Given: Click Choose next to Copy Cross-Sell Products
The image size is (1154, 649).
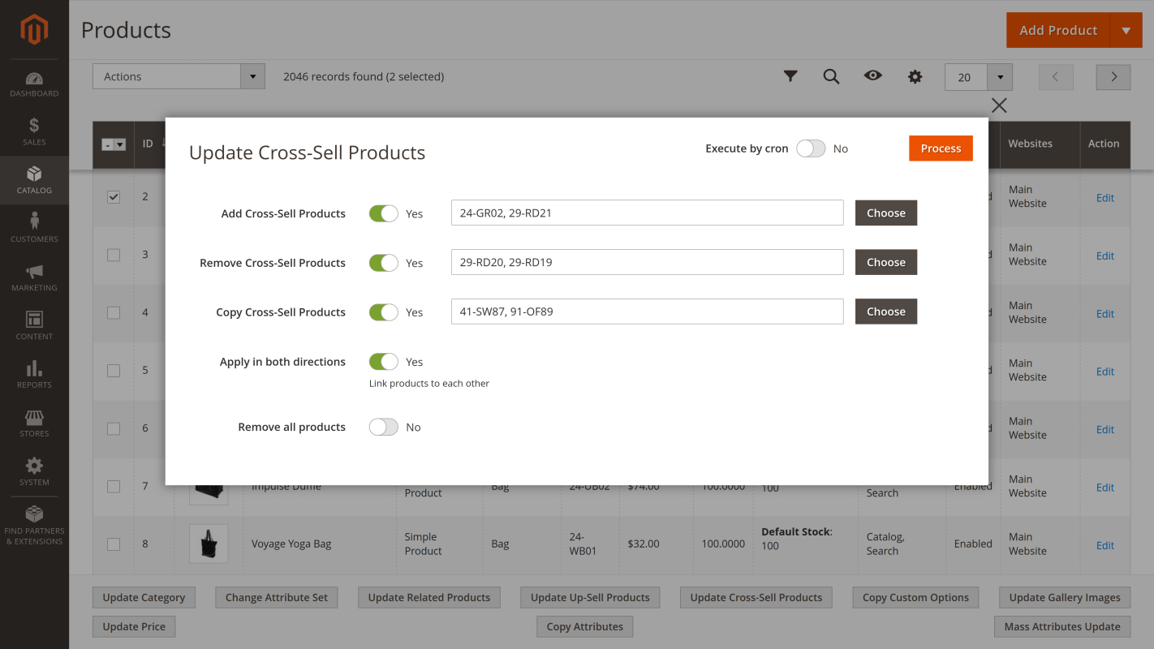Looking at the screenshot, I should (x=885, y=311).
